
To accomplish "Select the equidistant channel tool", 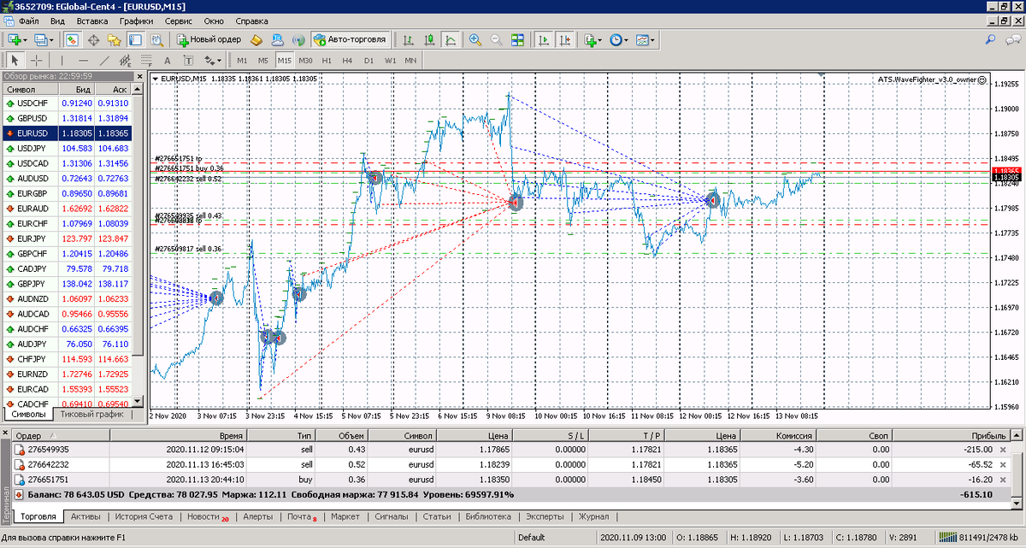I will pyautogui.click(x=125, y=61).
